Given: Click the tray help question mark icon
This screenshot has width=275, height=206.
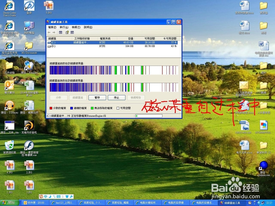Looking at the screenshot, I should click(x=250, y=203).
